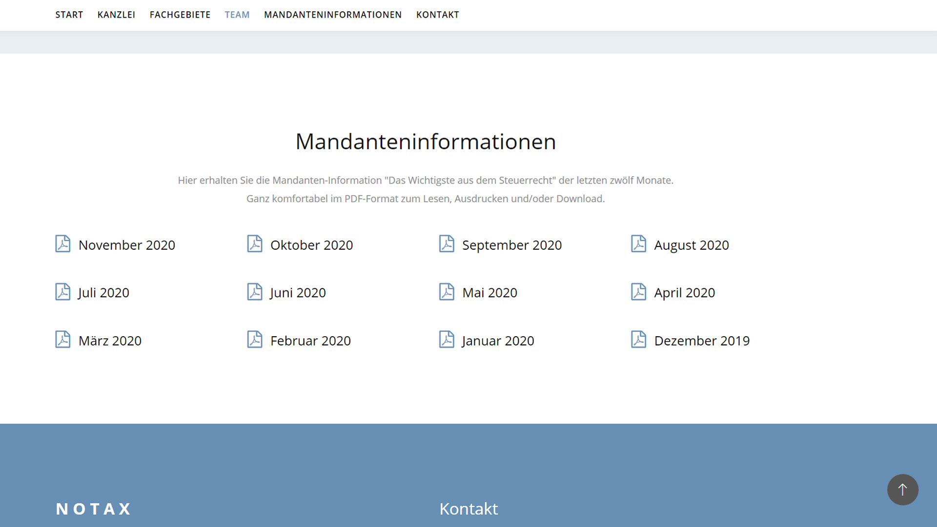Click the PDF icon beside Januar 2020
The image size is (937, 527).
pos(447,339)
